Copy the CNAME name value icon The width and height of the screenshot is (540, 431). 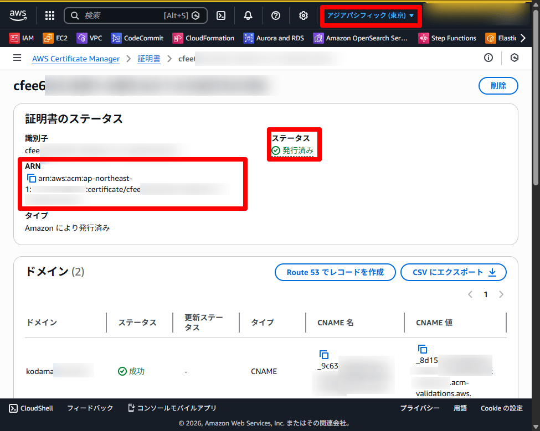pos(324,354)
